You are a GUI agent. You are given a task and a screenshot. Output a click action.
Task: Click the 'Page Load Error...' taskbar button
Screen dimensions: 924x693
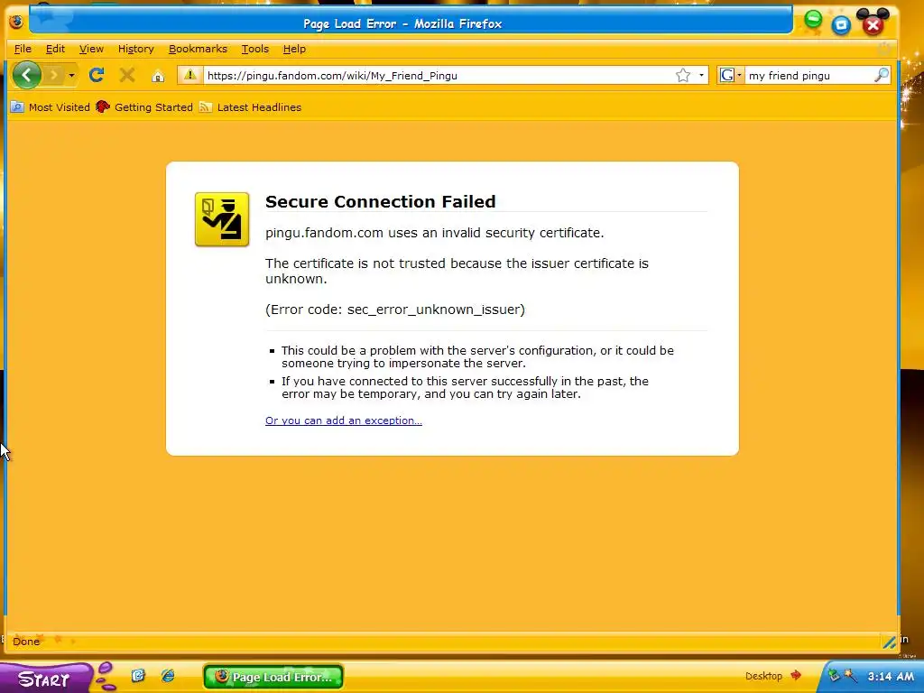coord(273,677)
